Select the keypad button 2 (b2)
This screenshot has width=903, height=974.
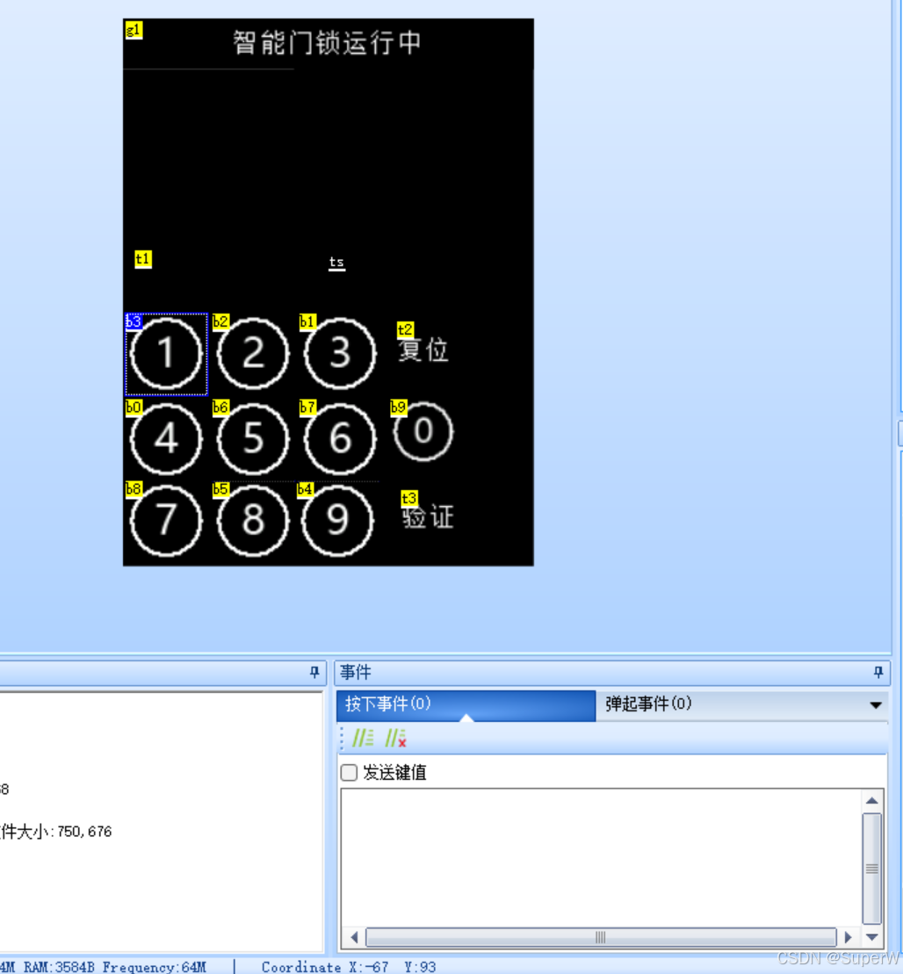click(x=253, y=354)
